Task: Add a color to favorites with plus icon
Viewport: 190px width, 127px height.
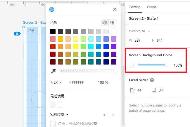Action: [x=104, y=115]
